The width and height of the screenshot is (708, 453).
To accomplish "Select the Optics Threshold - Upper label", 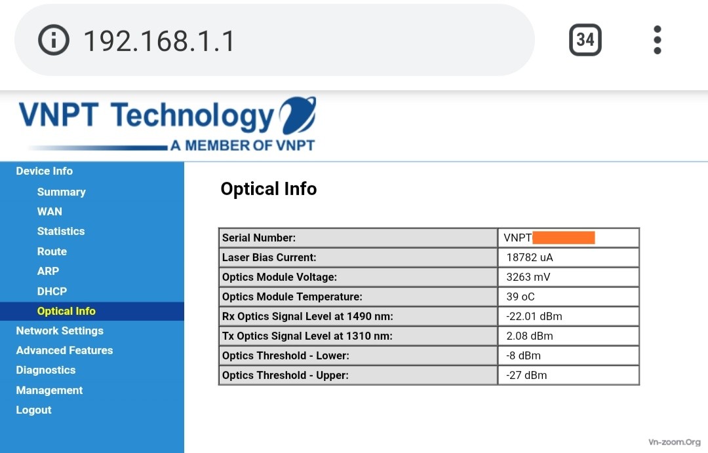I will pos(359,376).
